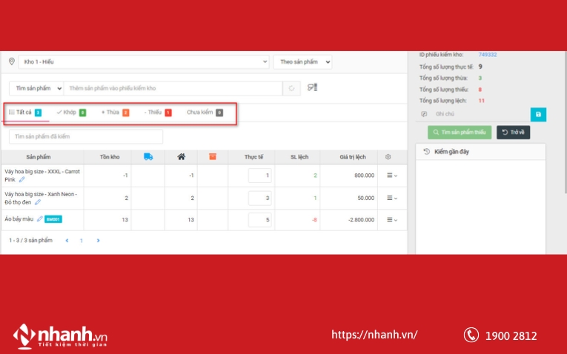
Task: Edit Áo bảy màu with pencil icon
Action: pos(40,219)
